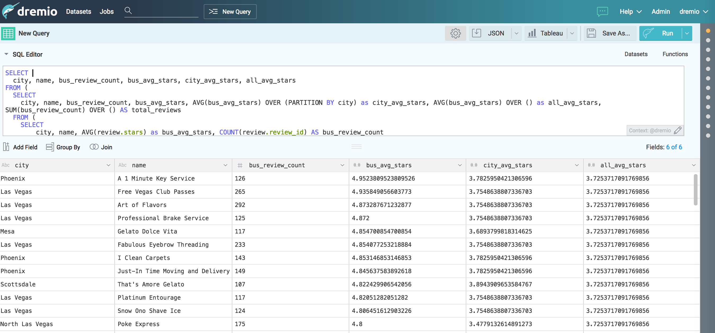
Task: Collapse the SQL Editor section
Action: [6, 54]
